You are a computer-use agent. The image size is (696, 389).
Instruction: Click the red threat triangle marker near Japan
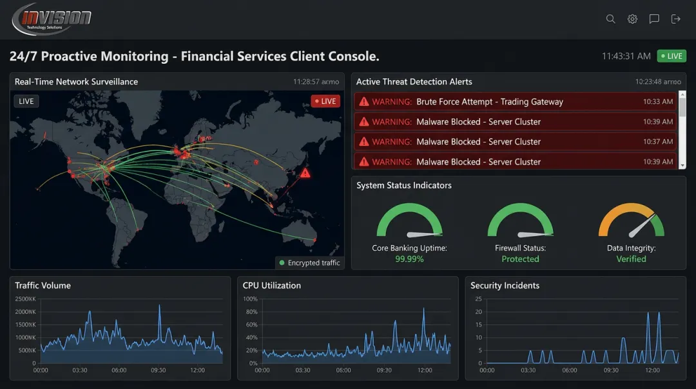pos(305,172)
